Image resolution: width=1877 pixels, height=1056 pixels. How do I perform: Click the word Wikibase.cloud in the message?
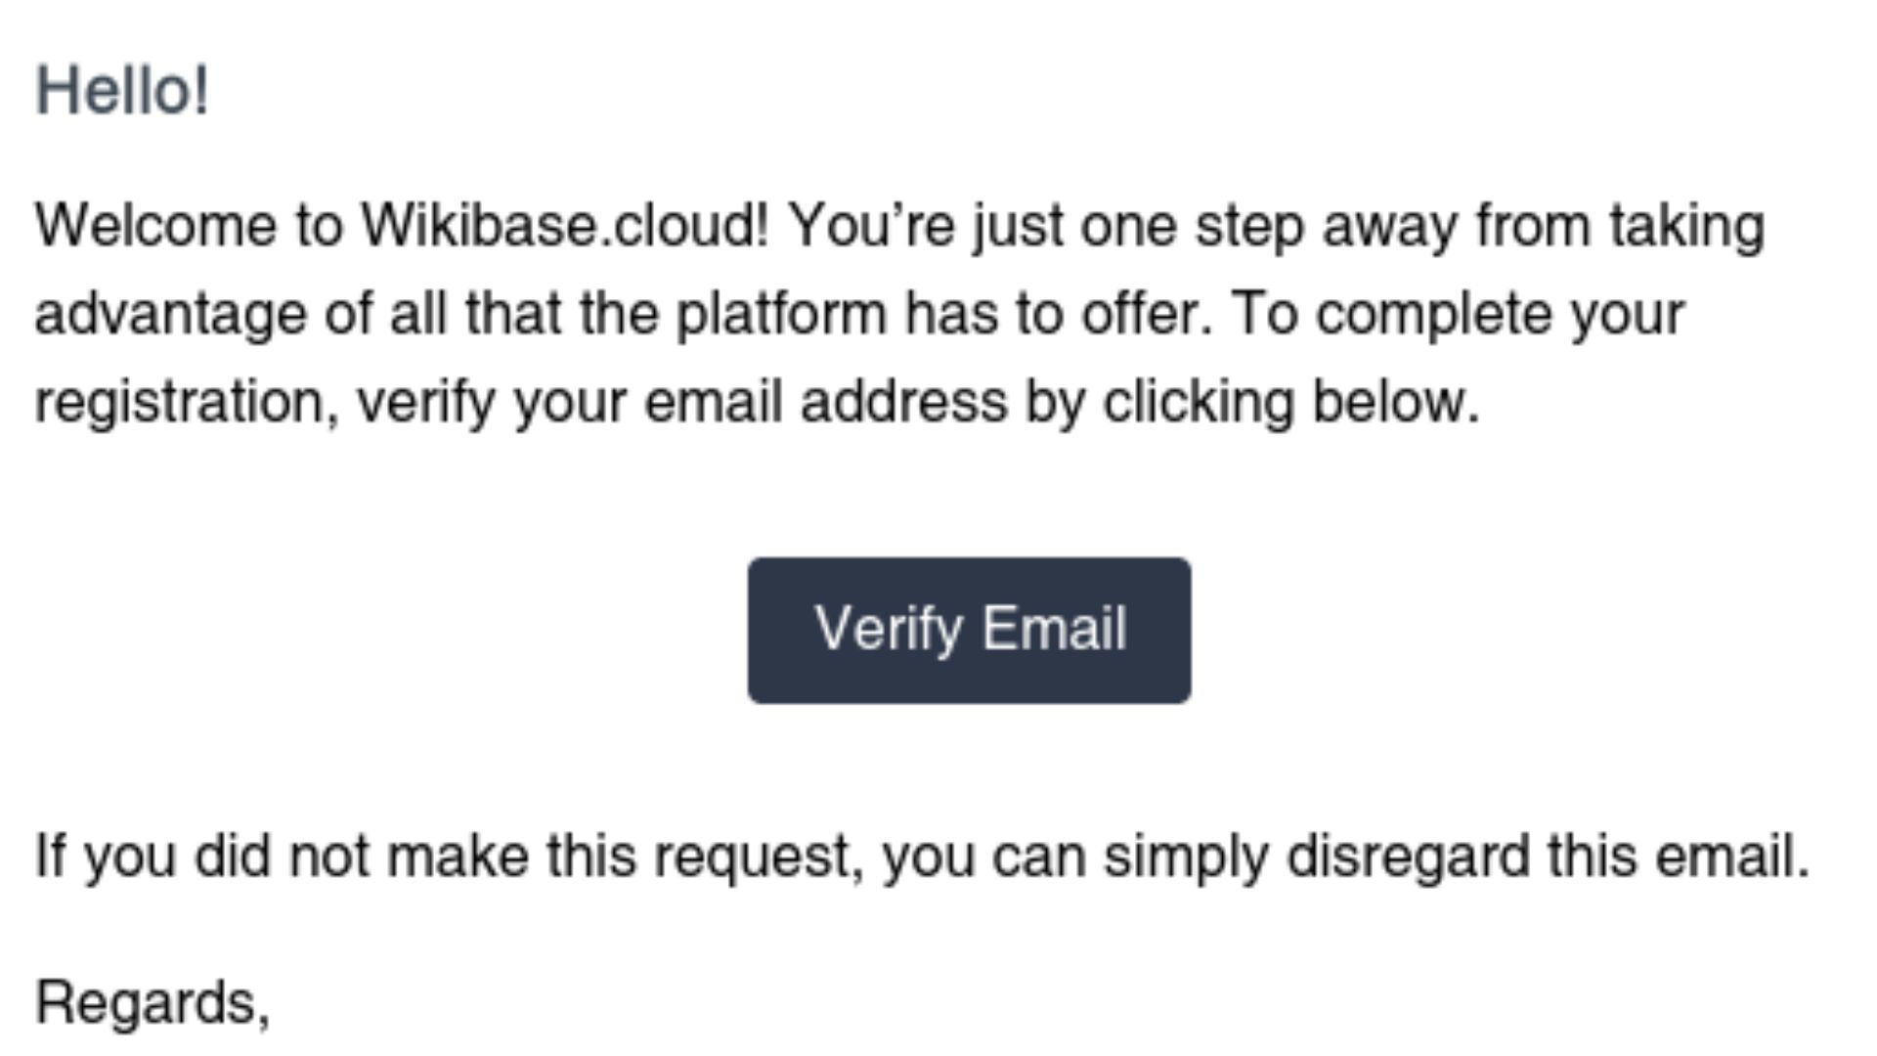point(559,225)
